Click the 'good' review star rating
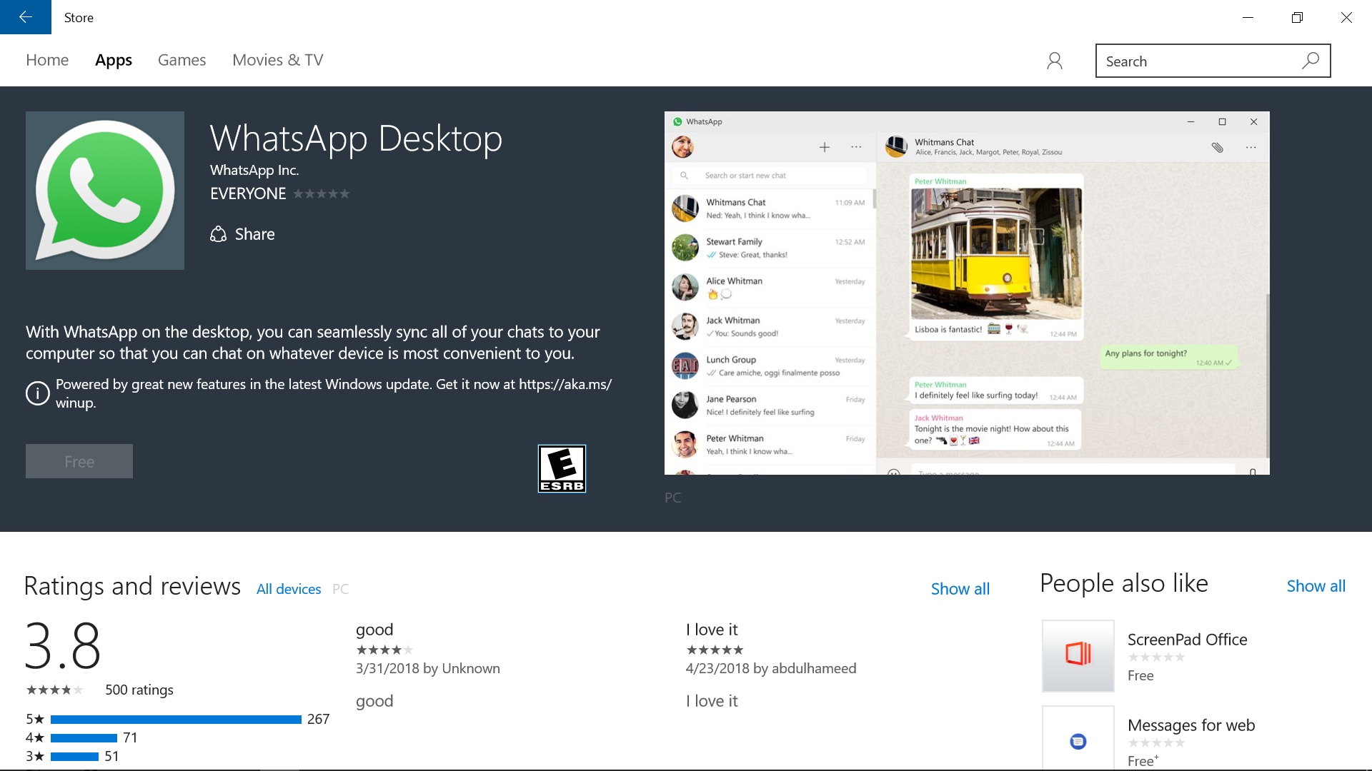This screenshot has height=771, width=1372. click(x=384, y=650)
